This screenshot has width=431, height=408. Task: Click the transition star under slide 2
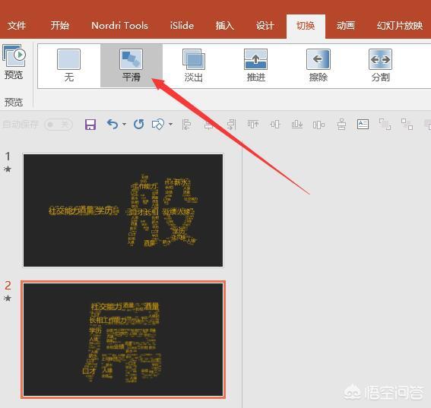(x=8, y=298)
